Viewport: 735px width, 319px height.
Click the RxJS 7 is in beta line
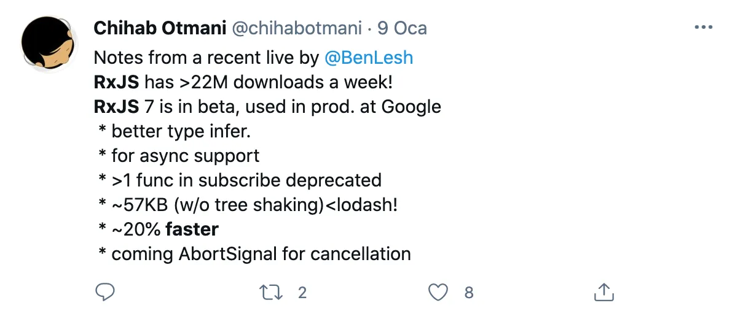click(x=267, y=107)
